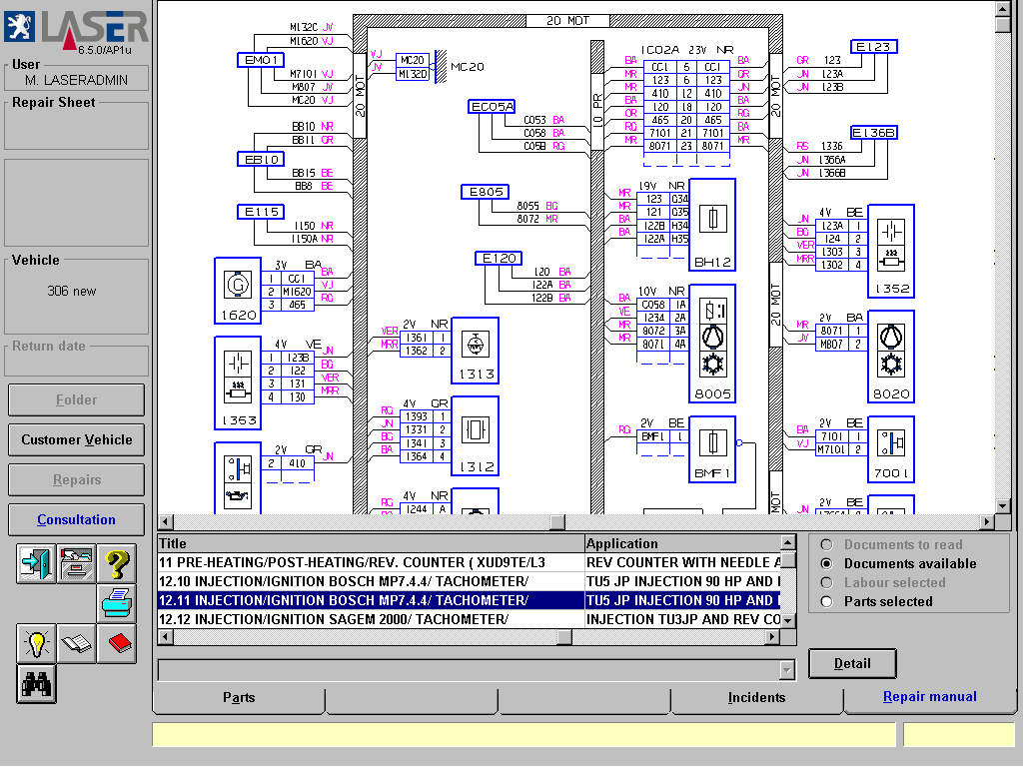Click the exit door icon
The height and width of the screenshot is (767, 1023).
(x=37, y=563)
